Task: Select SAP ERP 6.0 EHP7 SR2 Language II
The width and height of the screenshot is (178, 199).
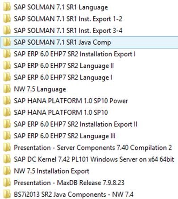Action: pos(64,66)
